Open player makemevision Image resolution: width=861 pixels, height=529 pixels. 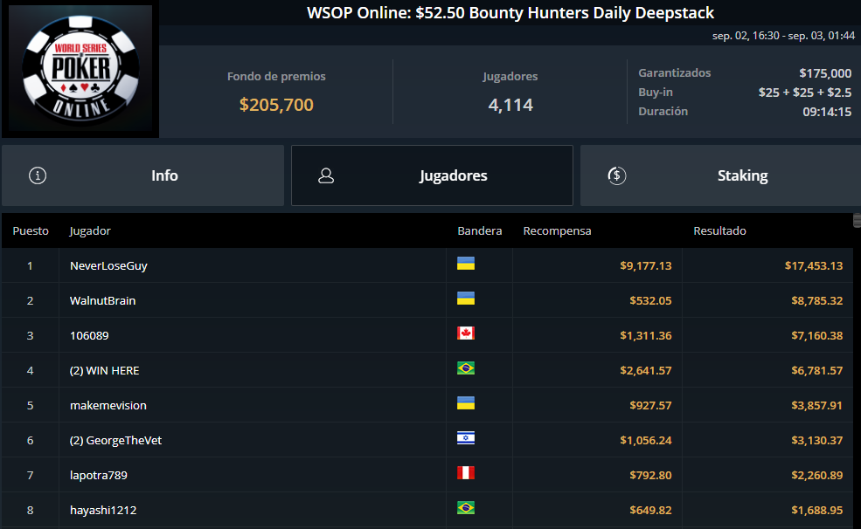point(108,406)
